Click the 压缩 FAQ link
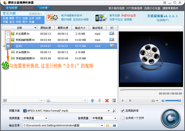 (6, 18)
